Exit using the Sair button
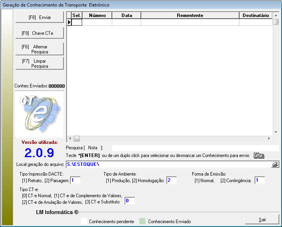The height and width of the screenshot is (227, 282). pyautogui.click(x=262, y=220)
